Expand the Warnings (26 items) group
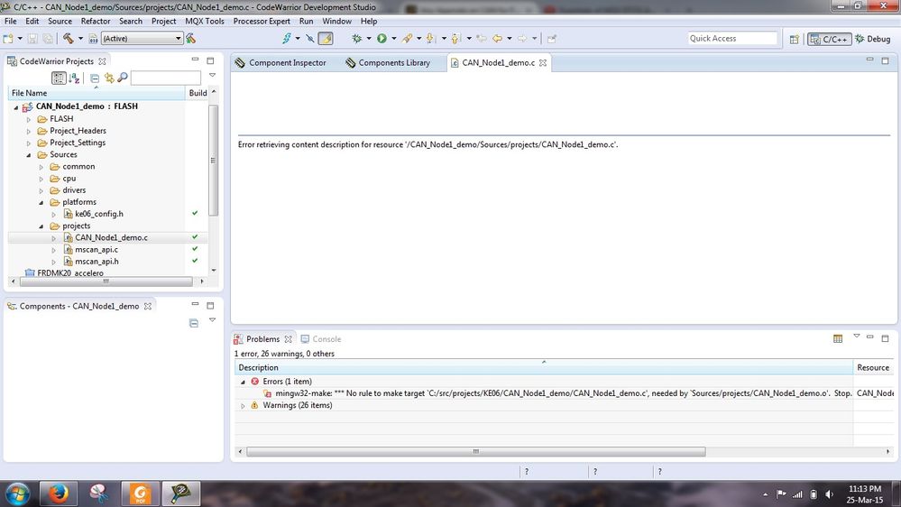 pyautogui.click(x=243, y=406)
